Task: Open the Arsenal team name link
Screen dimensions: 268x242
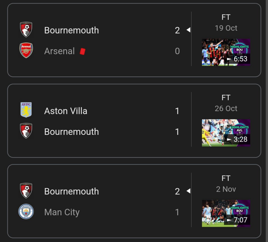Action: 59,51
